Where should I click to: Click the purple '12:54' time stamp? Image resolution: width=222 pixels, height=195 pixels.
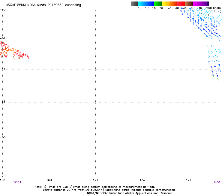click(17, 182)
